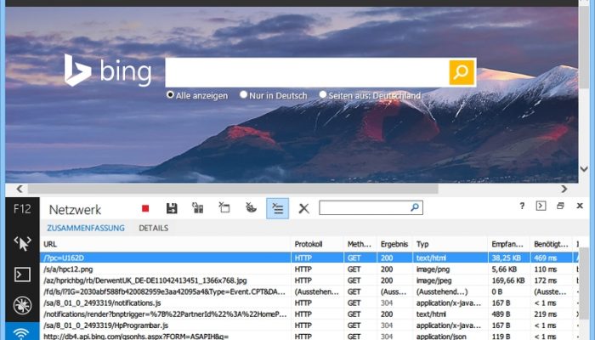Export captured traffic using the save icon
Image resolution: width=595 pixels, height=340 pixels.
pos(172,208)
